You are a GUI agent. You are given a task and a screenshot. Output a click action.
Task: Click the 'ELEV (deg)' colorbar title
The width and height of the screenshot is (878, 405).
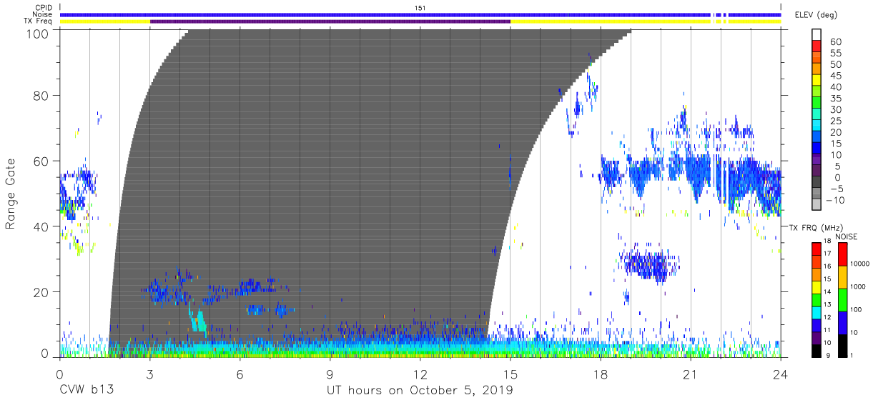(817, 14)
